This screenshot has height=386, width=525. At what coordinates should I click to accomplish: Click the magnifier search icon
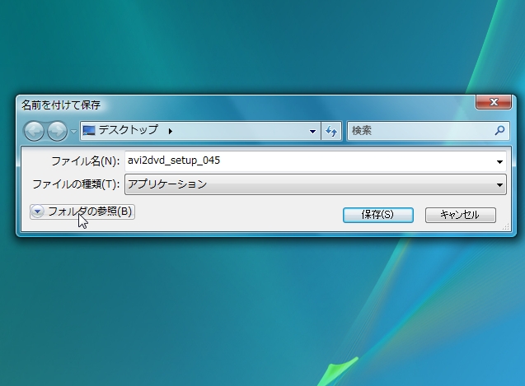click(499, 131)
